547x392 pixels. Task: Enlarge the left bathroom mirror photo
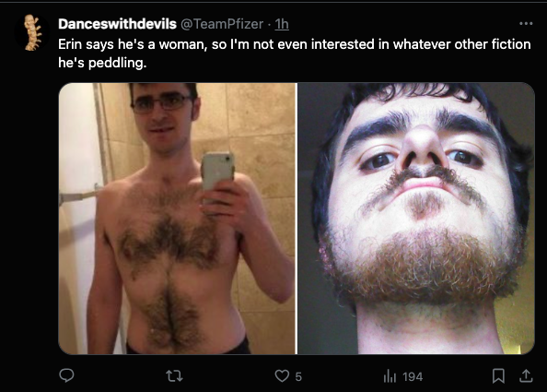(177, 219)
